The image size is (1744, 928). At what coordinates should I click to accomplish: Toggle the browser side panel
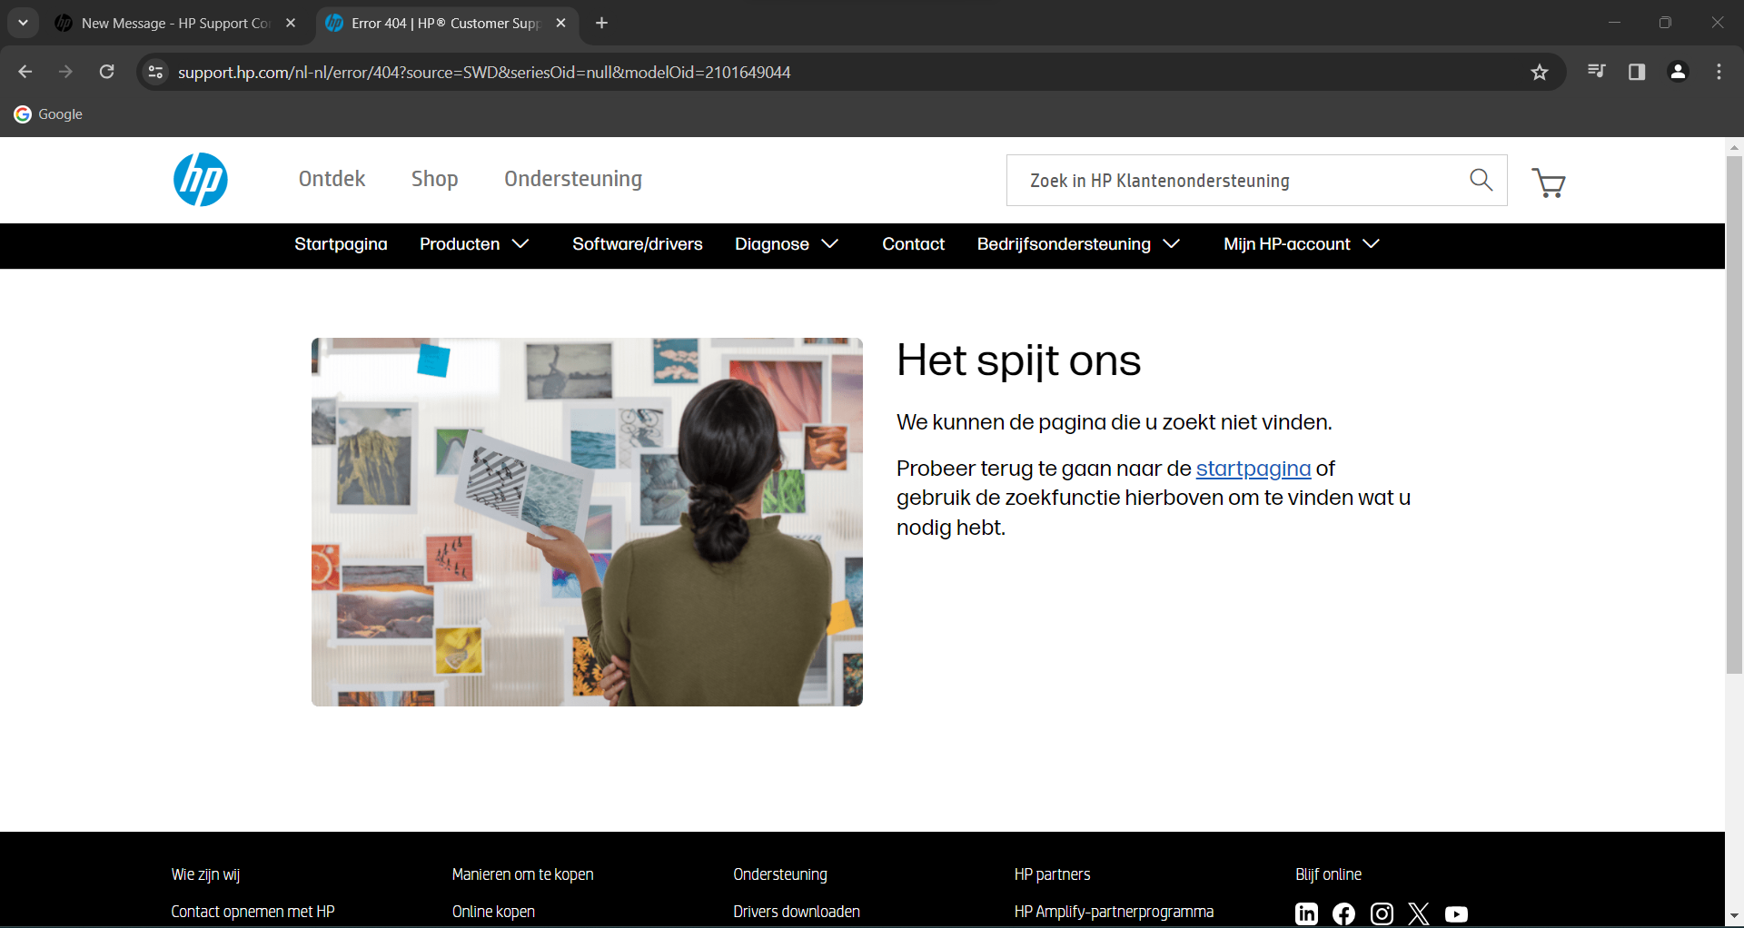(1637, 72)
